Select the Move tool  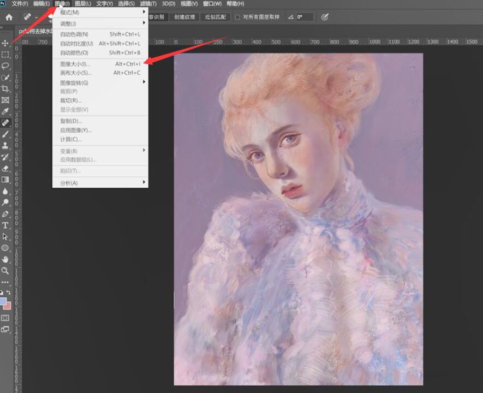click(x=5, y=43)
